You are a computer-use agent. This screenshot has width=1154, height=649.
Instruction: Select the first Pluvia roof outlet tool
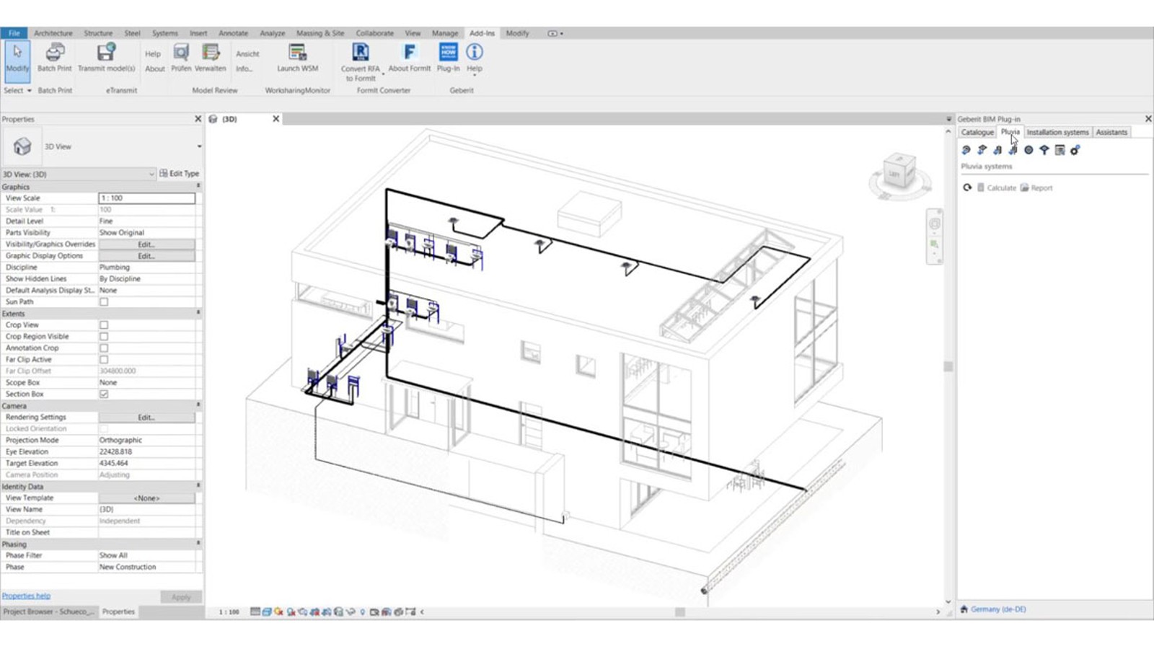tap(965, 150)
